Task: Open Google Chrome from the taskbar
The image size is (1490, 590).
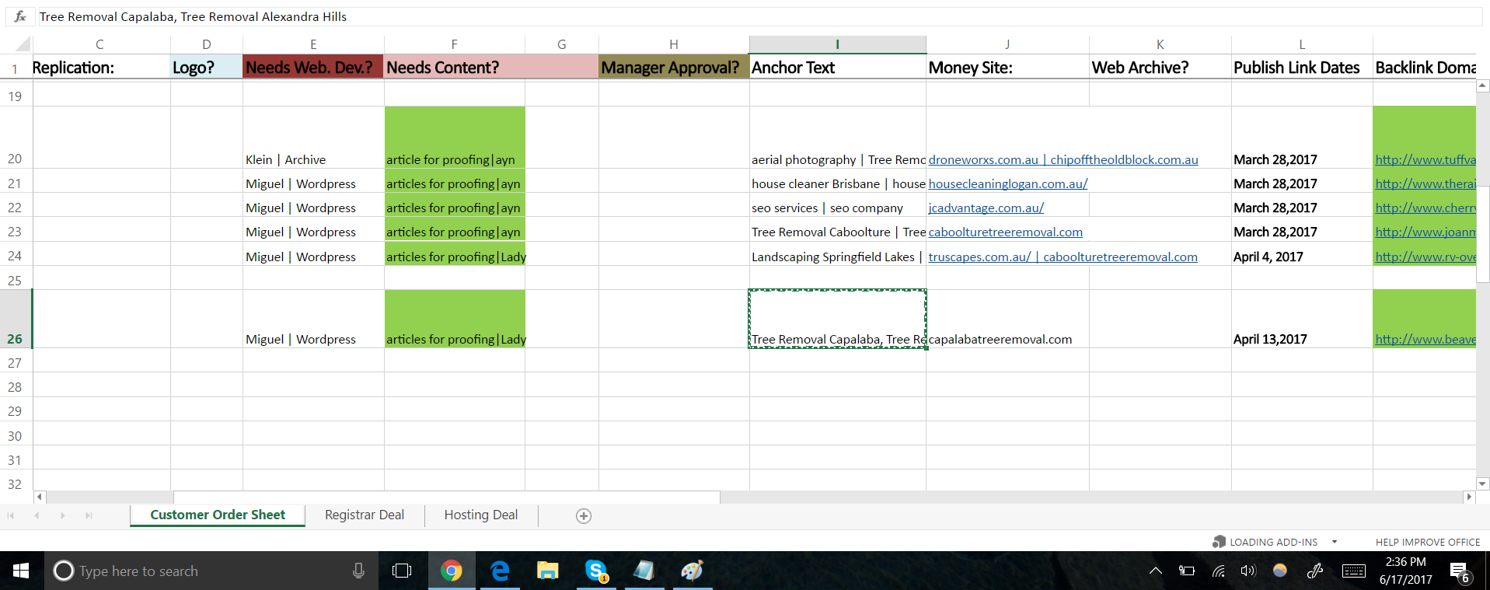Action: [451, 571]
